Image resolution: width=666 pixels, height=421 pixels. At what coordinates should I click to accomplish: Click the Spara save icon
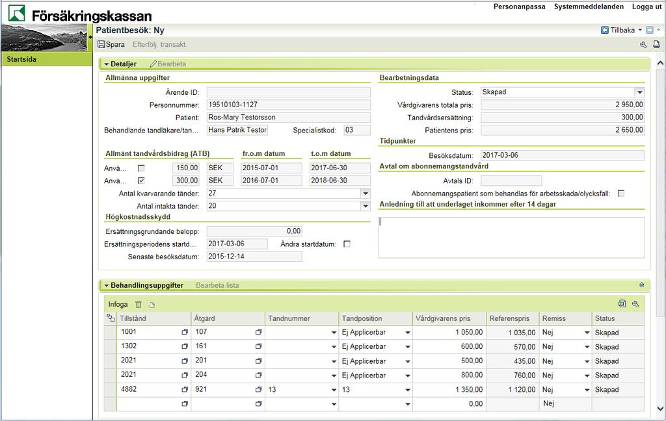tap(101, 44)
